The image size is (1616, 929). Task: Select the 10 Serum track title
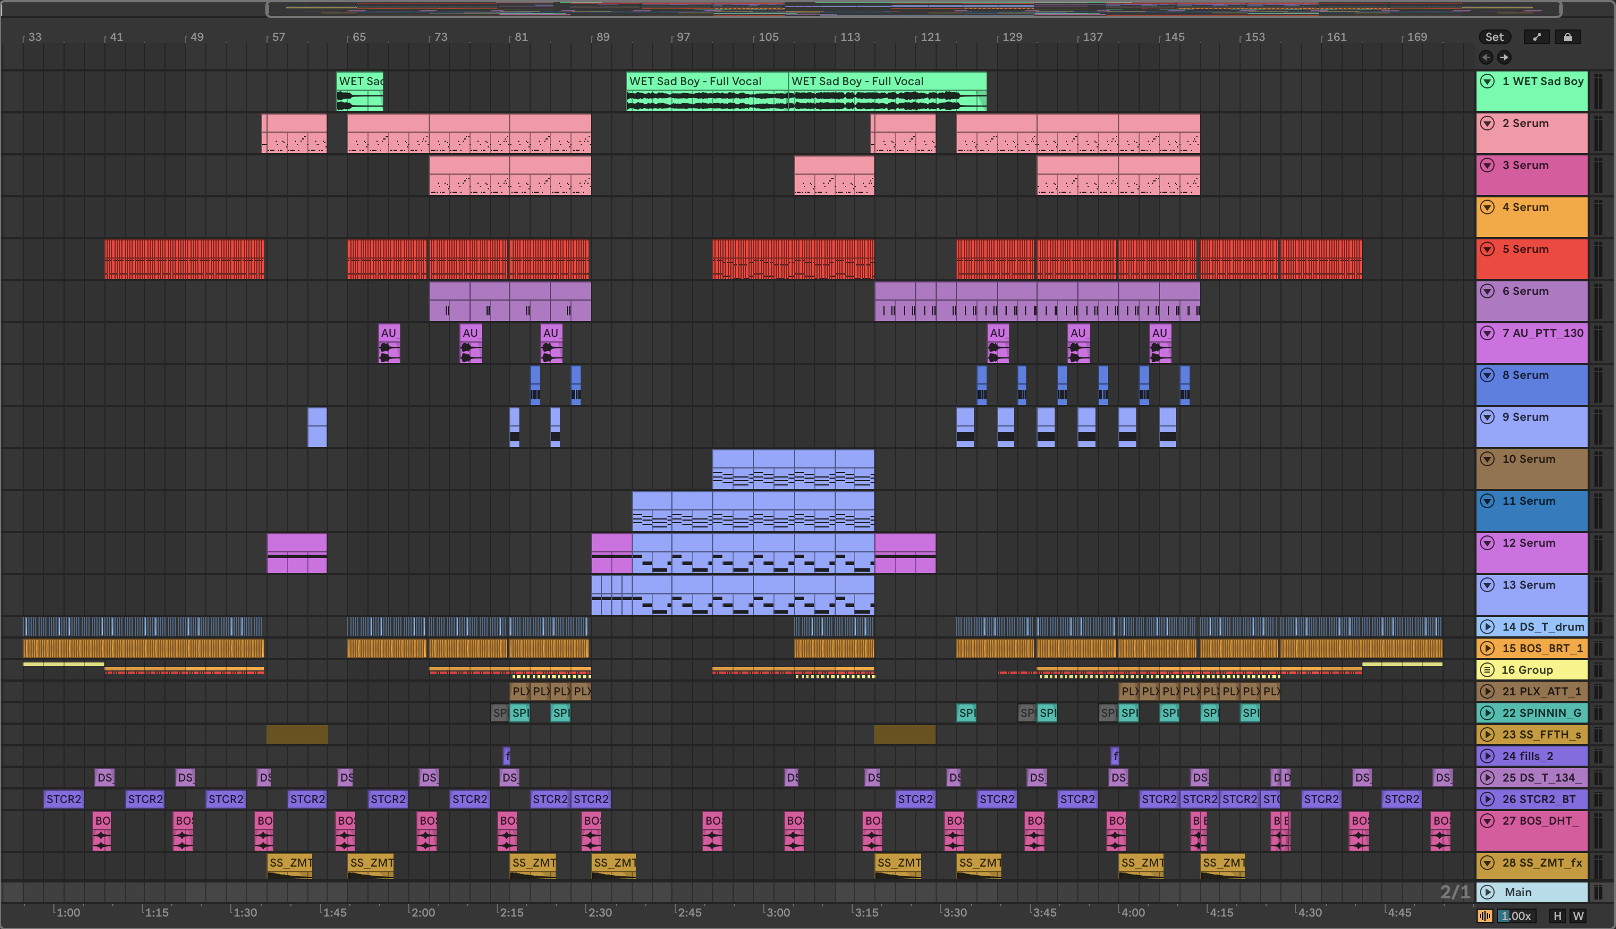click(1528, 459)
